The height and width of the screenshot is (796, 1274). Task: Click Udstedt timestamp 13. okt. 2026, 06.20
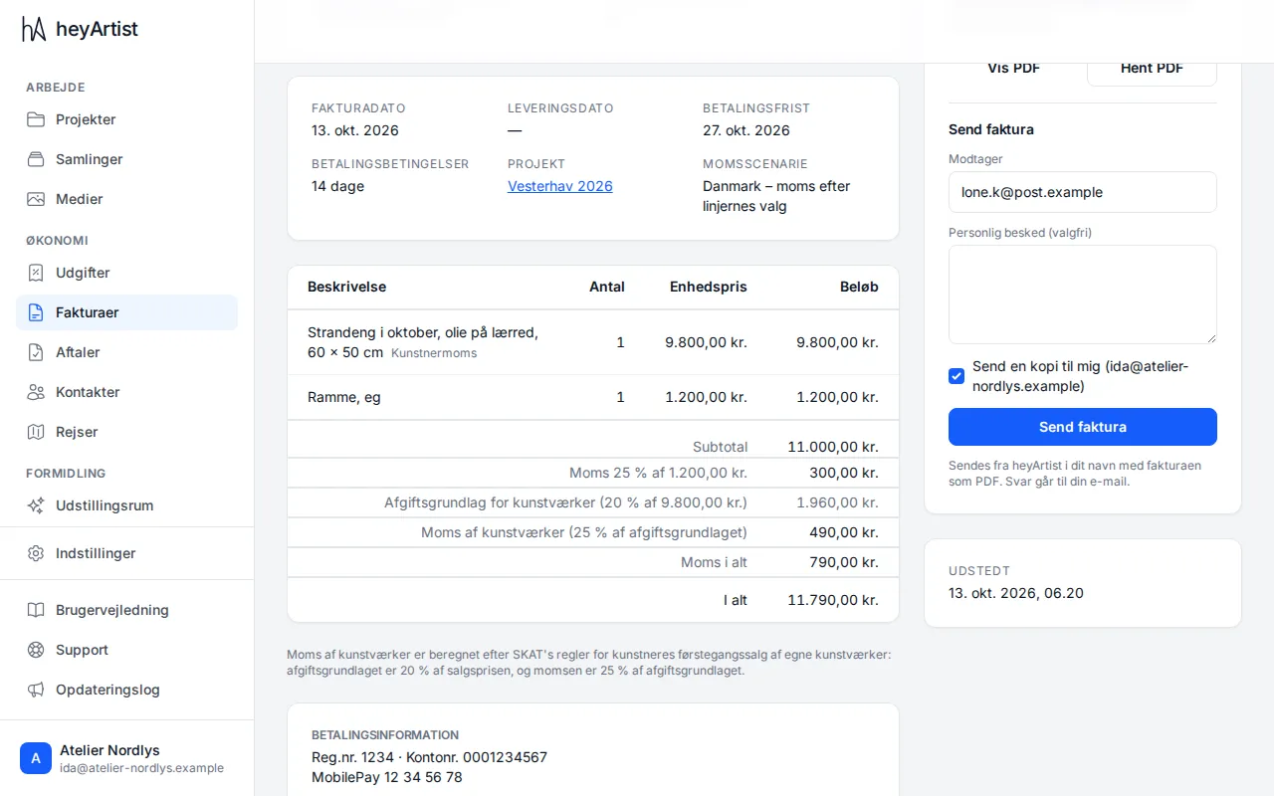pyautogui.click(x=1016, y=593)
